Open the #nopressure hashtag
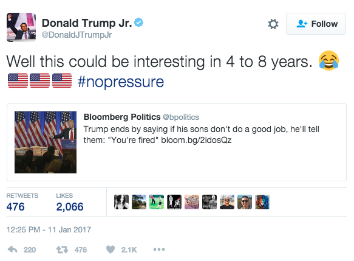 click(x=121, y=82)
